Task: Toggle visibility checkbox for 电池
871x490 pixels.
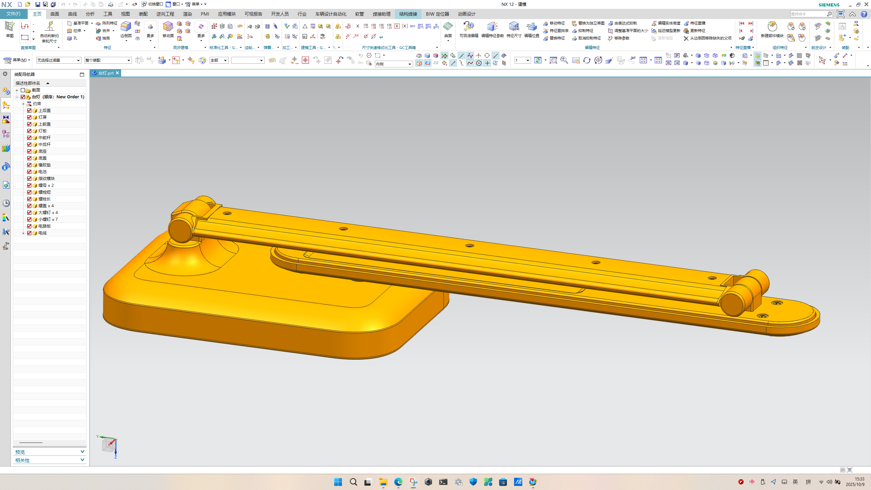Action: click(x=29, y=172)
